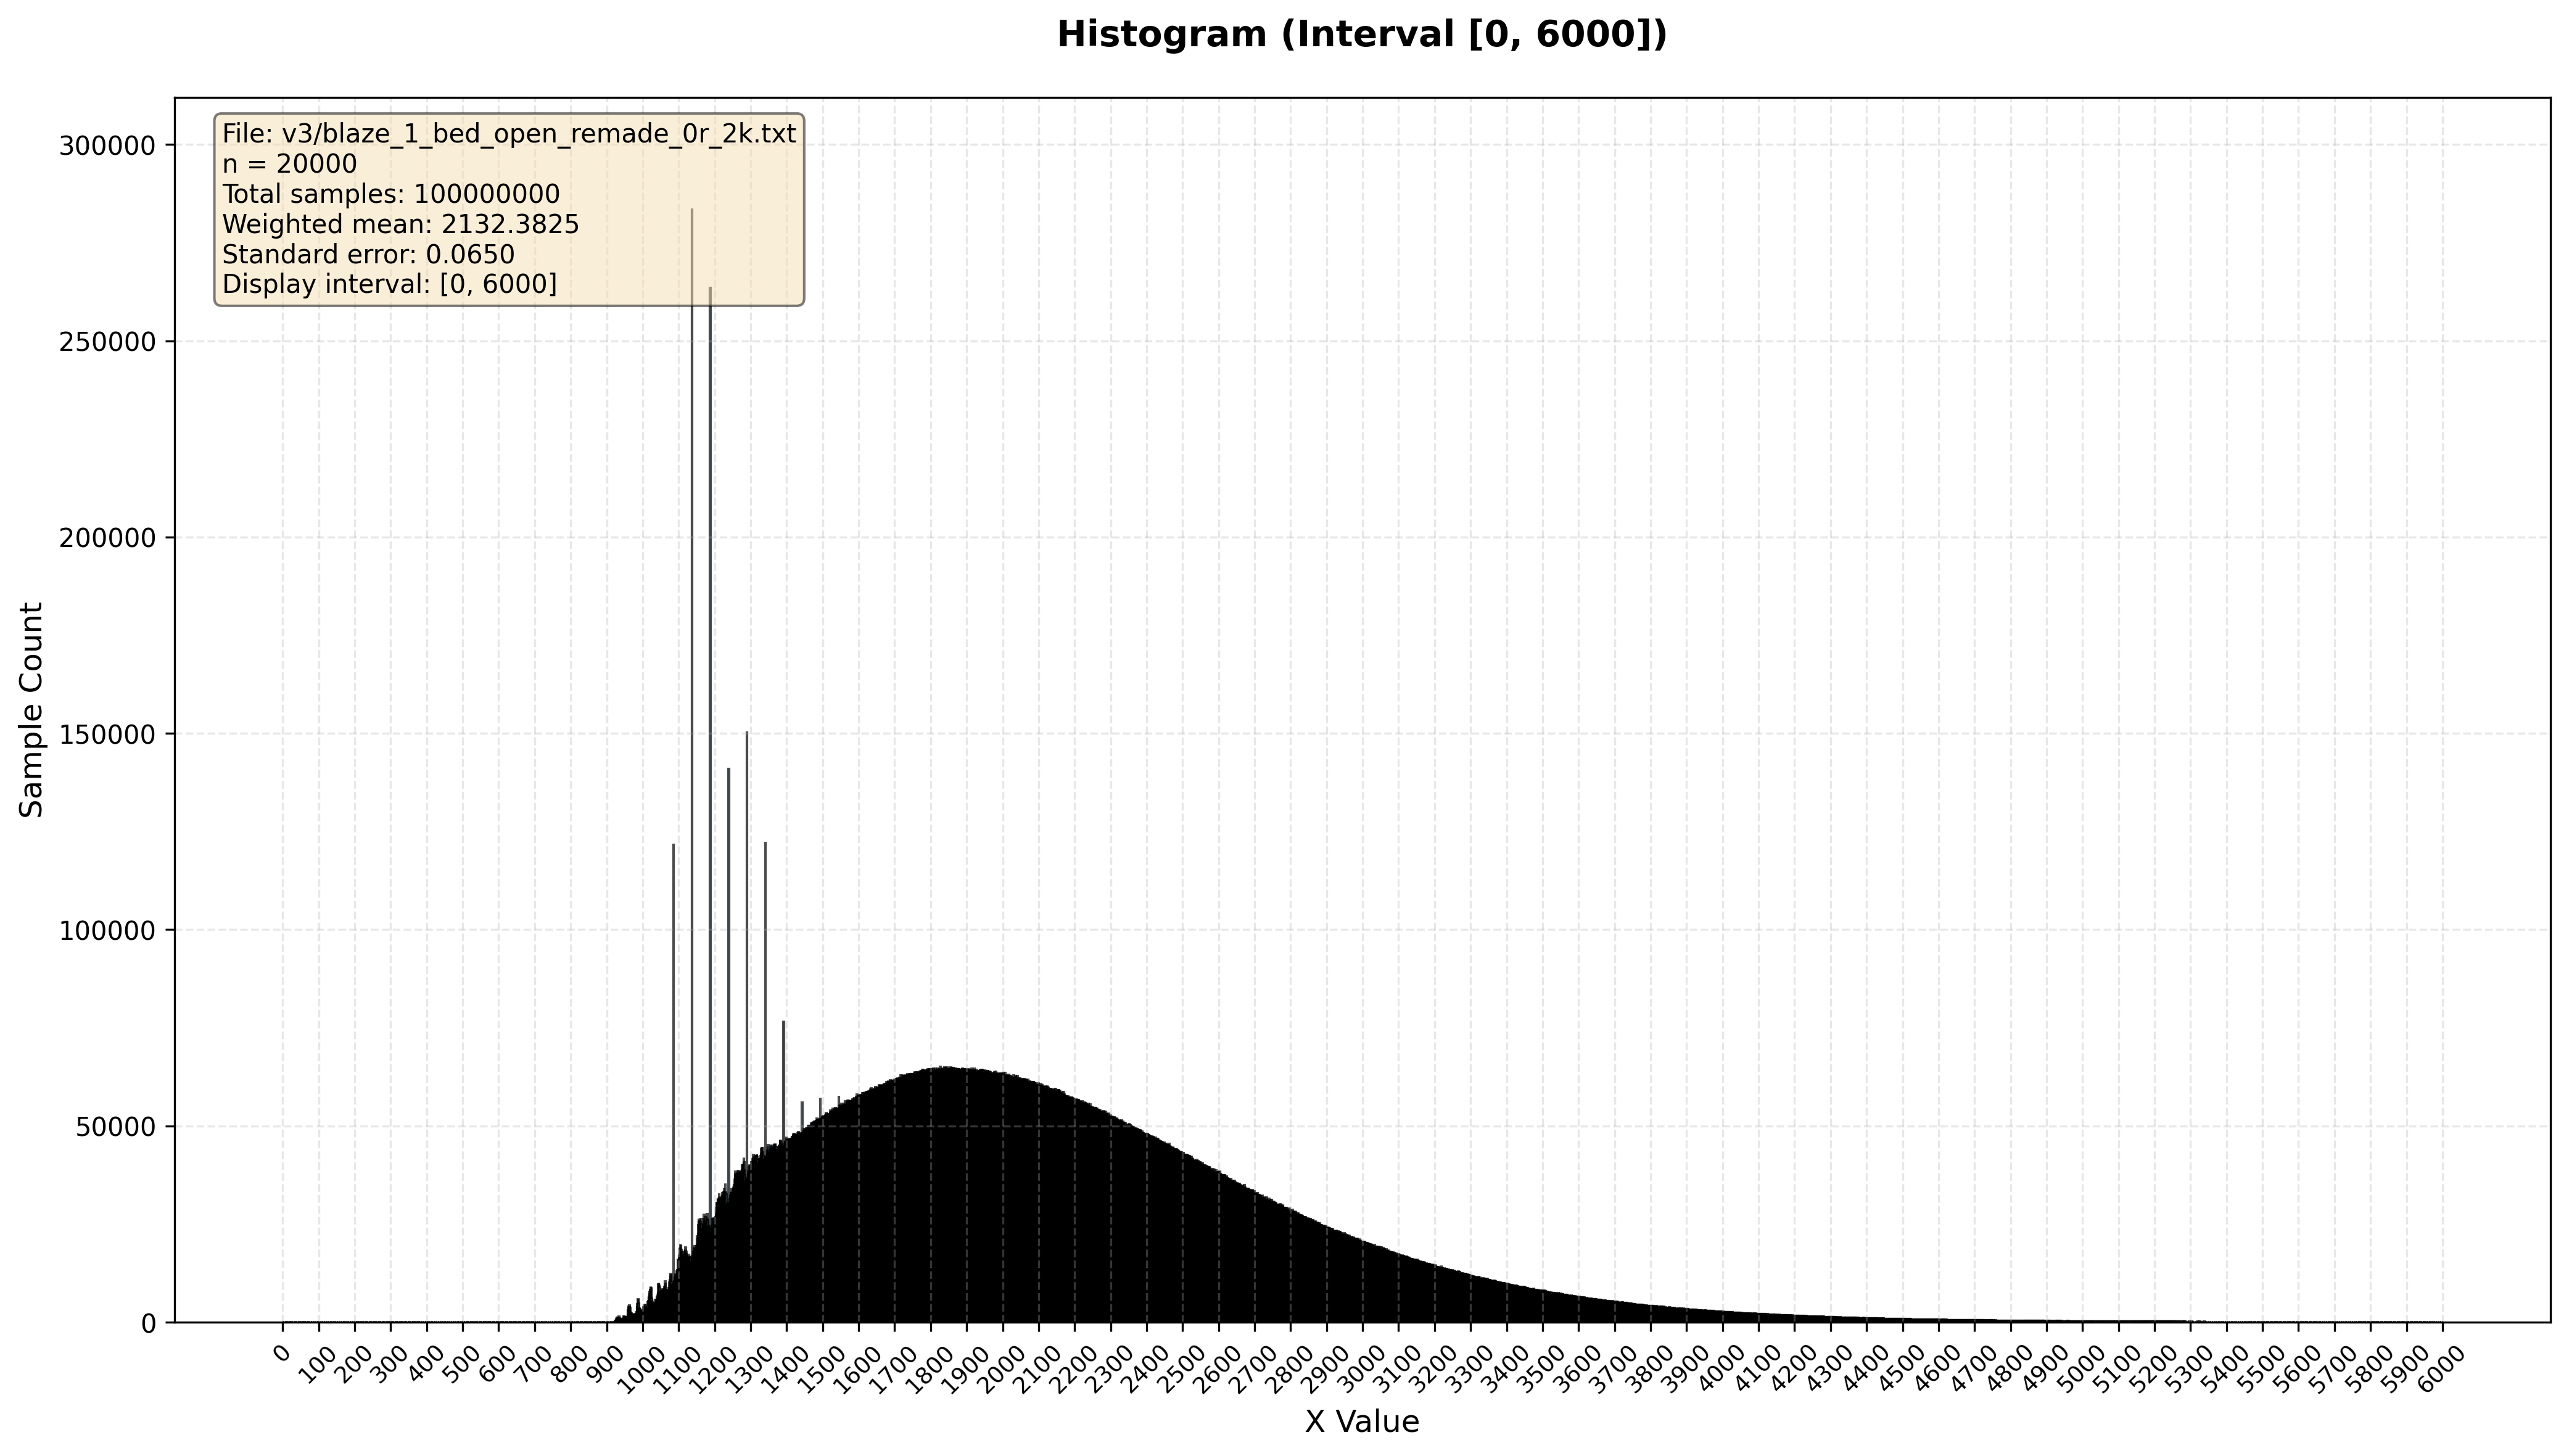Click the Total samples line

pyautogui.click(x=390, y=194)
